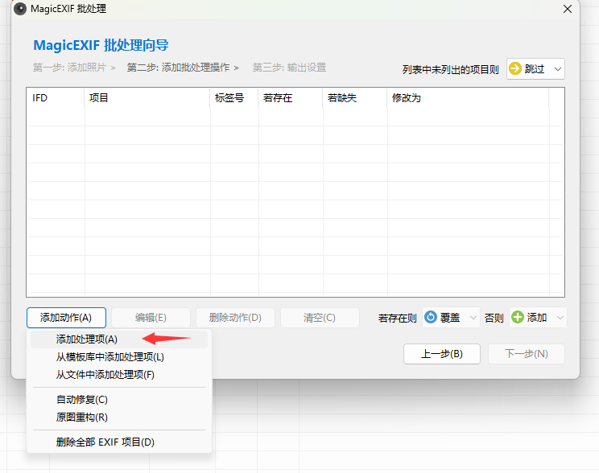Expand the 覆盖 dropdown arrow
Image resolution: width=599 pixels, height=473 pixels.
473,318
